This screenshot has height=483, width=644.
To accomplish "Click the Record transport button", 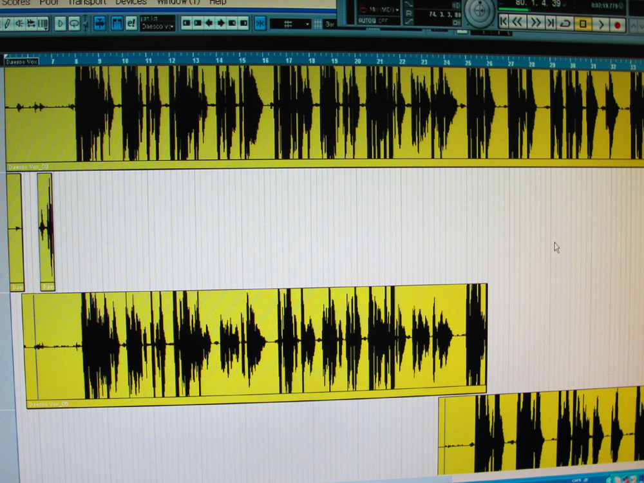I will [x=618, y=26].
